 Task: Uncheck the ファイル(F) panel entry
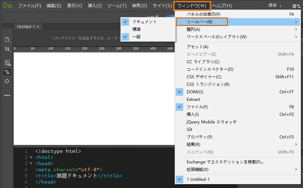(238, 107)
